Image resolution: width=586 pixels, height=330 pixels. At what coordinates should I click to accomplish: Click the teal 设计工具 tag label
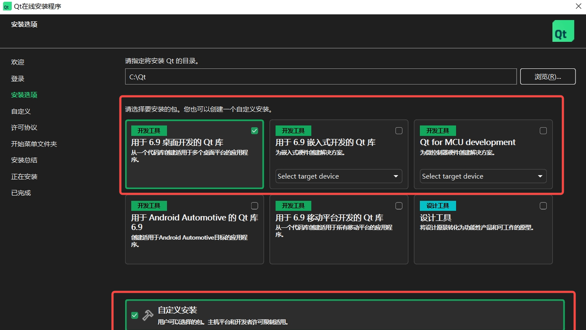pyautogui.click(x=438, y=206)
